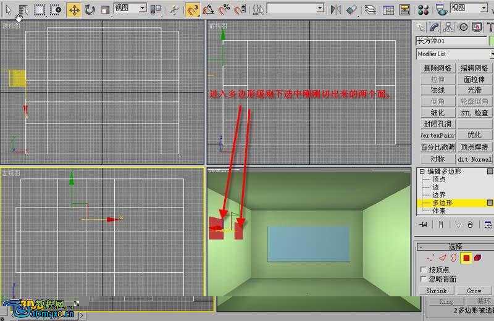Toggle Show End Result icon
The image size is (494, 321).
click(x=441, y=225)
